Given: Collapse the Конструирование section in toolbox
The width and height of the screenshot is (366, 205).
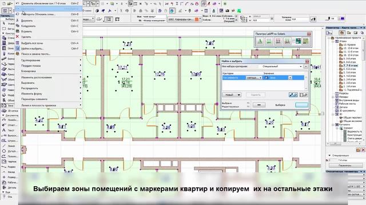Looking at the screenshot, I should coord(3,33).
